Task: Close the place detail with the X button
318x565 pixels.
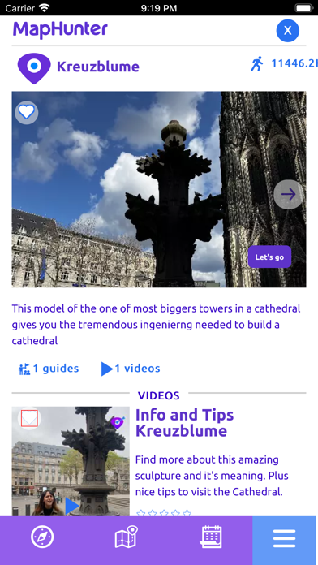Action: [287, 31]
